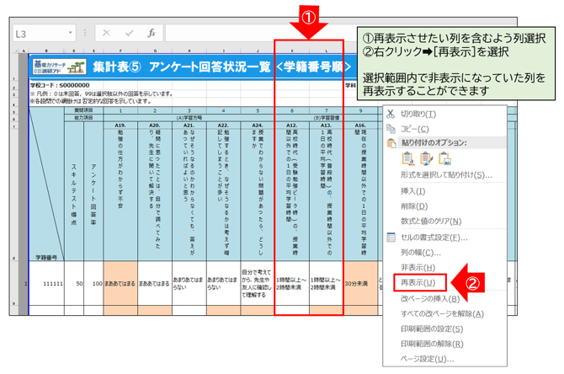Click the (A)学習方略 category header

click(x=189, y=118)
